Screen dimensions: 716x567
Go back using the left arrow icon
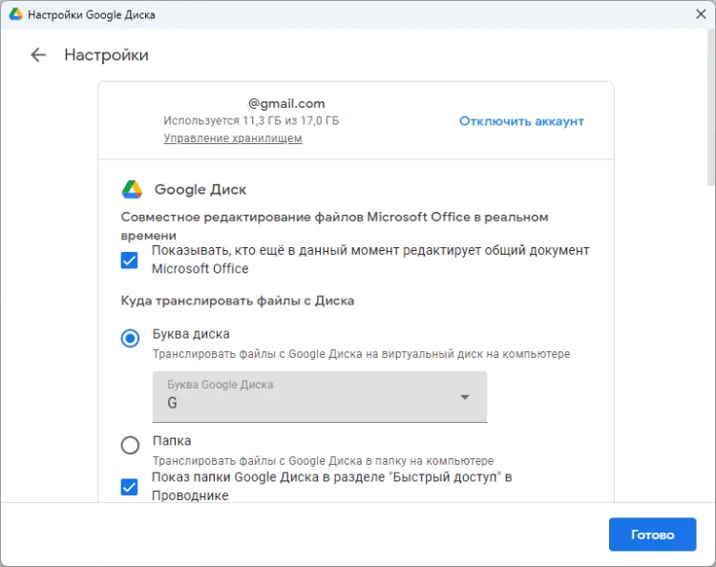click(38, 55)
